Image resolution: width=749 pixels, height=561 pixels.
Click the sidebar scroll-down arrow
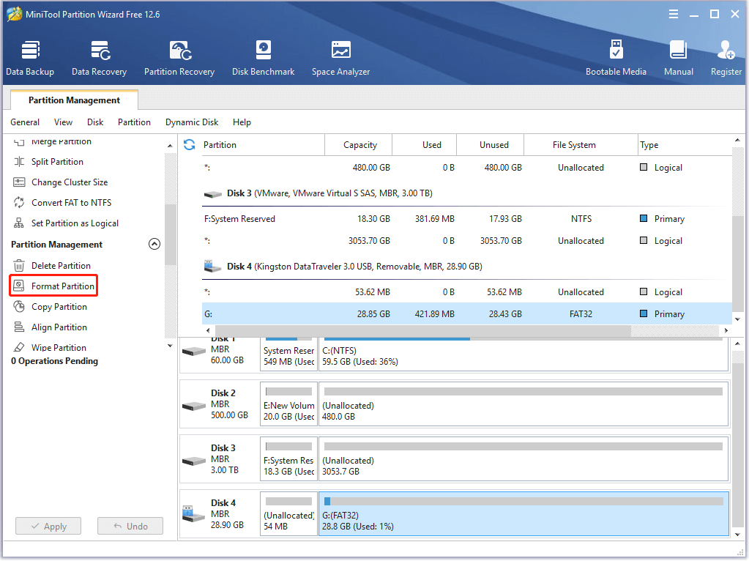(170, 346)
